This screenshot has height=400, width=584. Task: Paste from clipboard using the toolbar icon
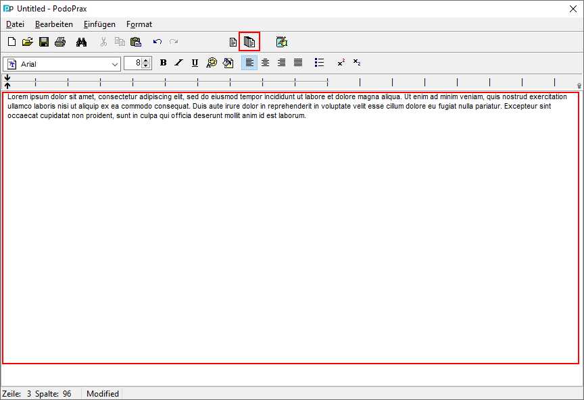tap(136, 42)
